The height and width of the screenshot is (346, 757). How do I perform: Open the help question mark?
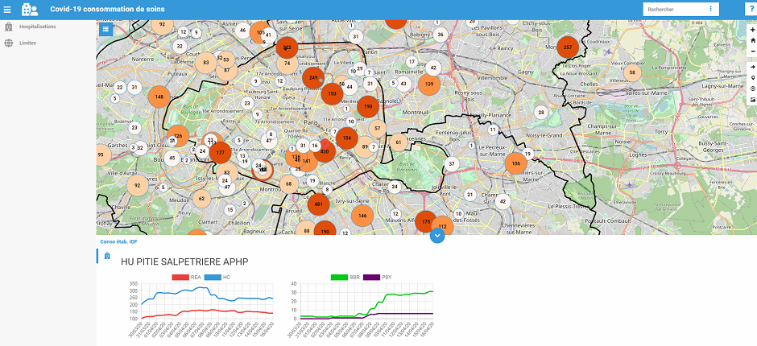click(x=751, y=9)
